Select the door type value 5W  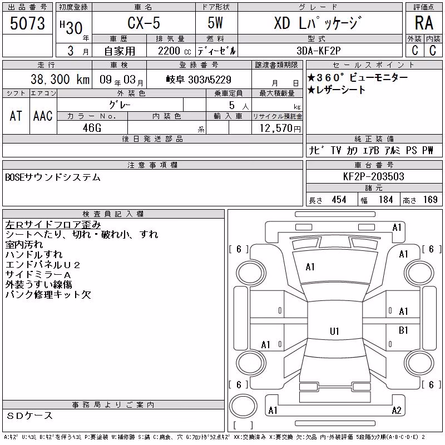(215, 23)
